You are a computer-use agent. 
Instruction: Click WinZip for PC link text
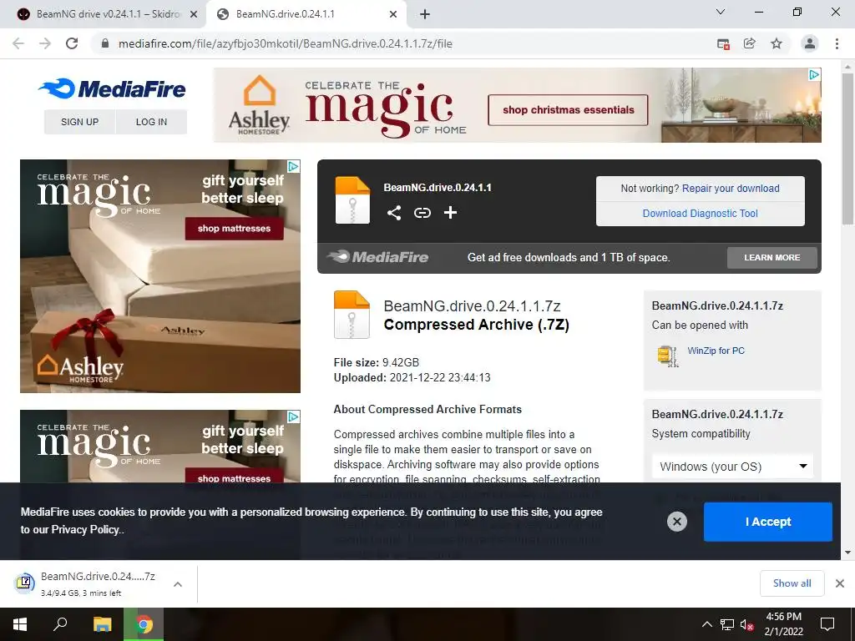pyautogui.click(x=716, y=351)
